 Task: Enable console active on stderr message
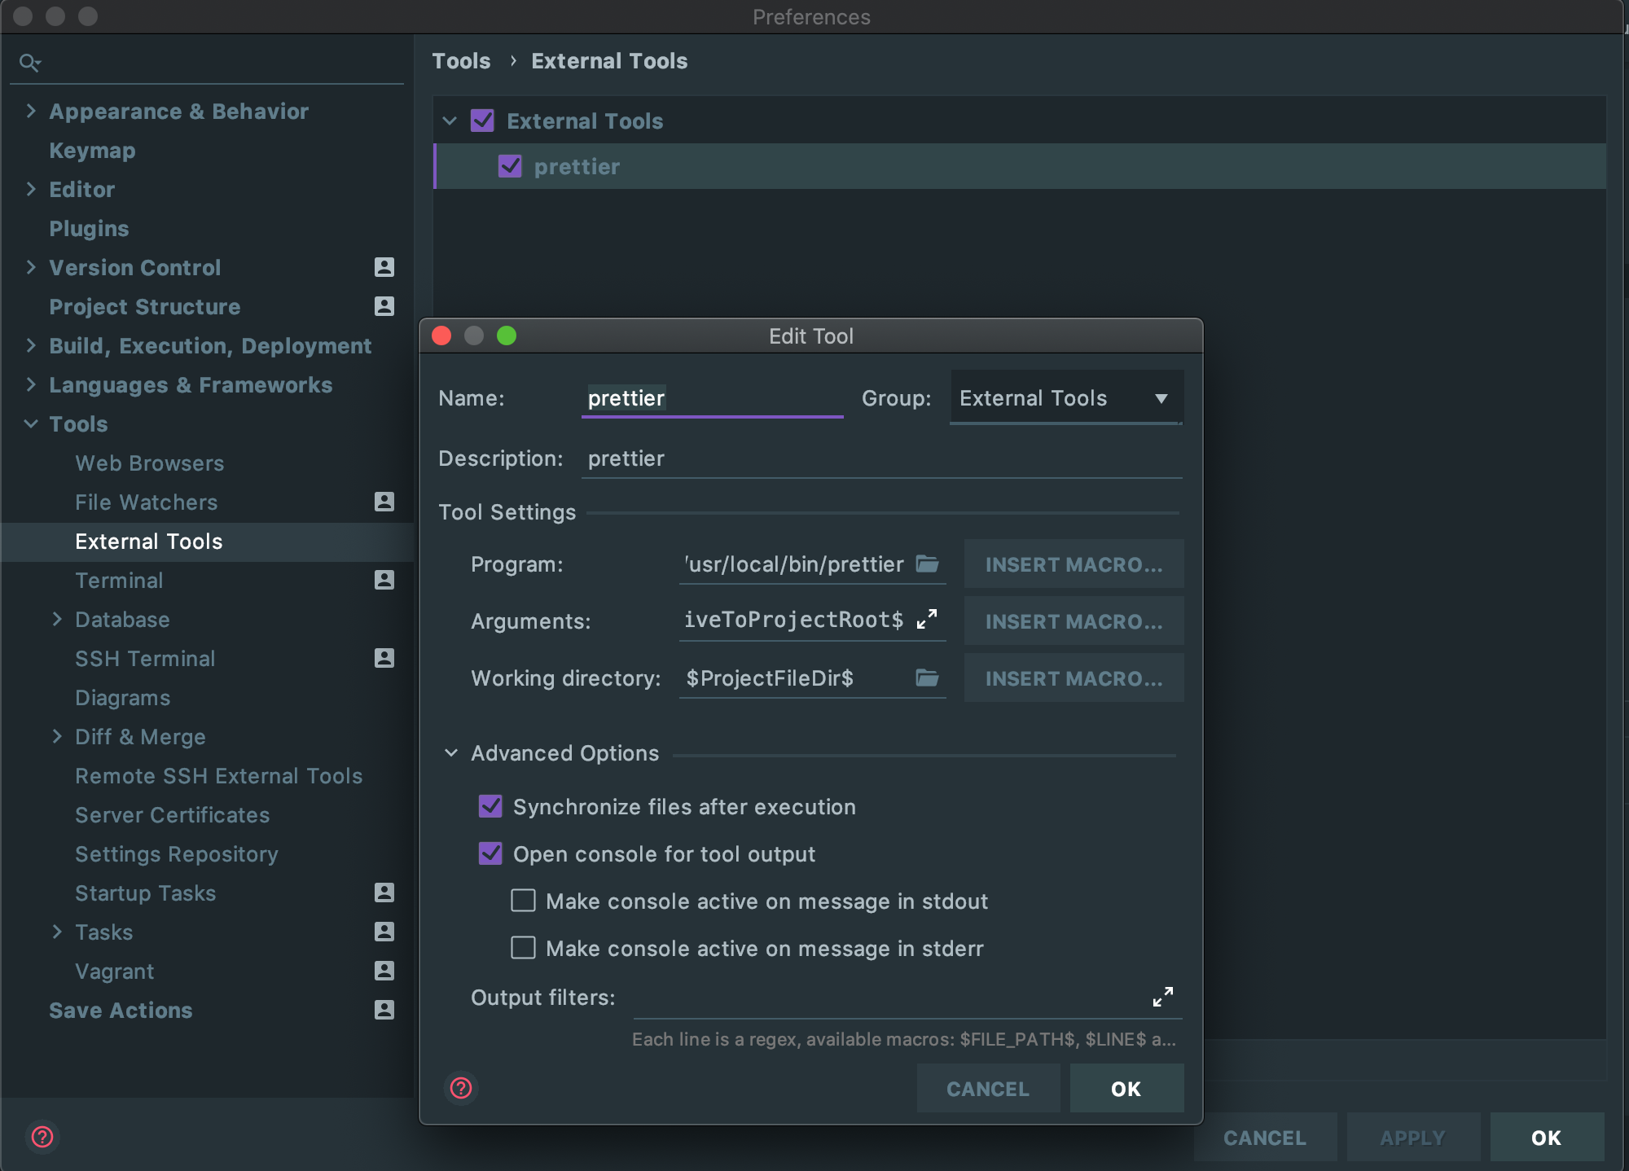[x=523, y=948]
